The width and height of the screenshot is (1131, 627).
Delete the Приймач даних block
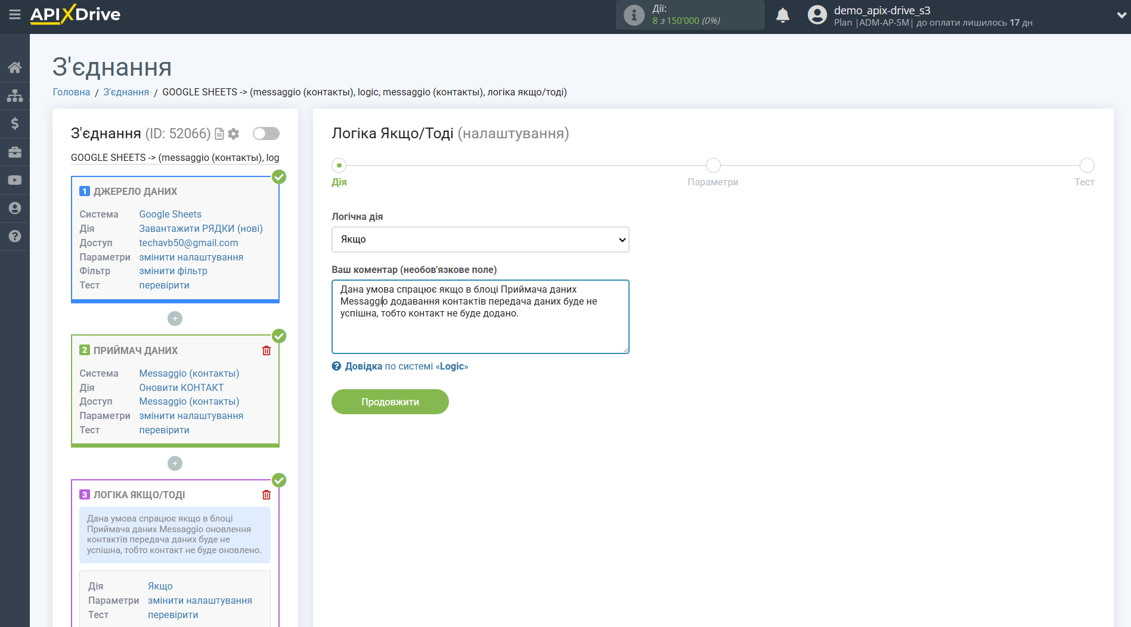(x=267, y=350)
